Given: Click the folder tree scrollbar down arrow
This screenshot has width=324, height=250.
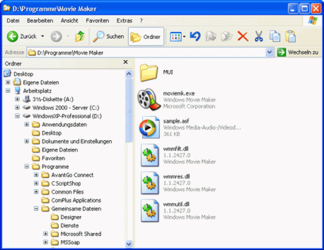Looking at the screenshot, I should [x=129, y=244].
